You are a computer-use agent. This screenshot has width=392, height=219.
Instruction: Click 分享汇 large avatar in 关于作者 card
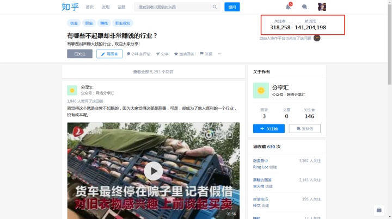(x=261, y=90)
